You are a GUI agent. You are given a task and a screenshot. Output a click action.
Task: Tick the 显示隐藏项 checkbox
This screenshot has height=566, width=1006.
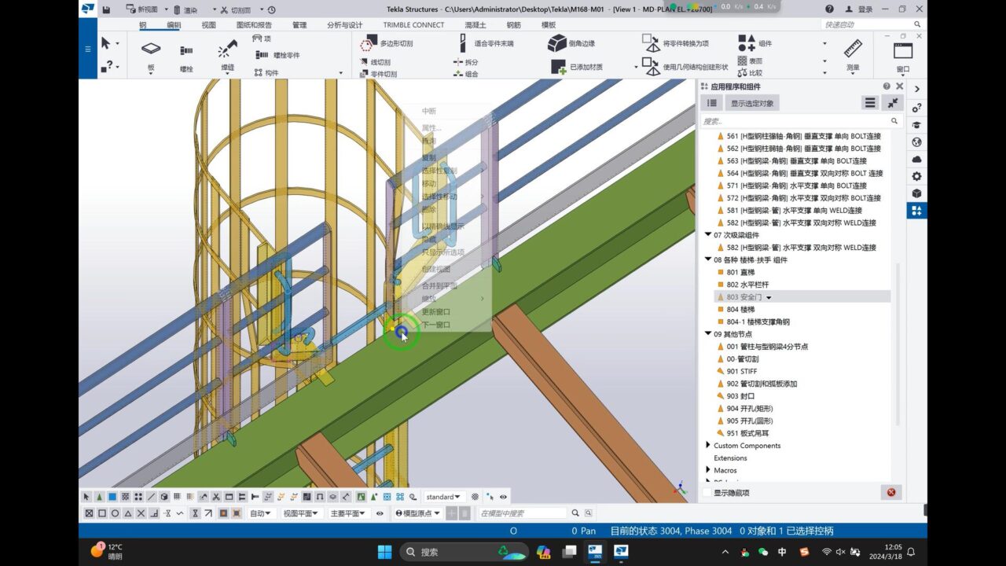(706, 493)
